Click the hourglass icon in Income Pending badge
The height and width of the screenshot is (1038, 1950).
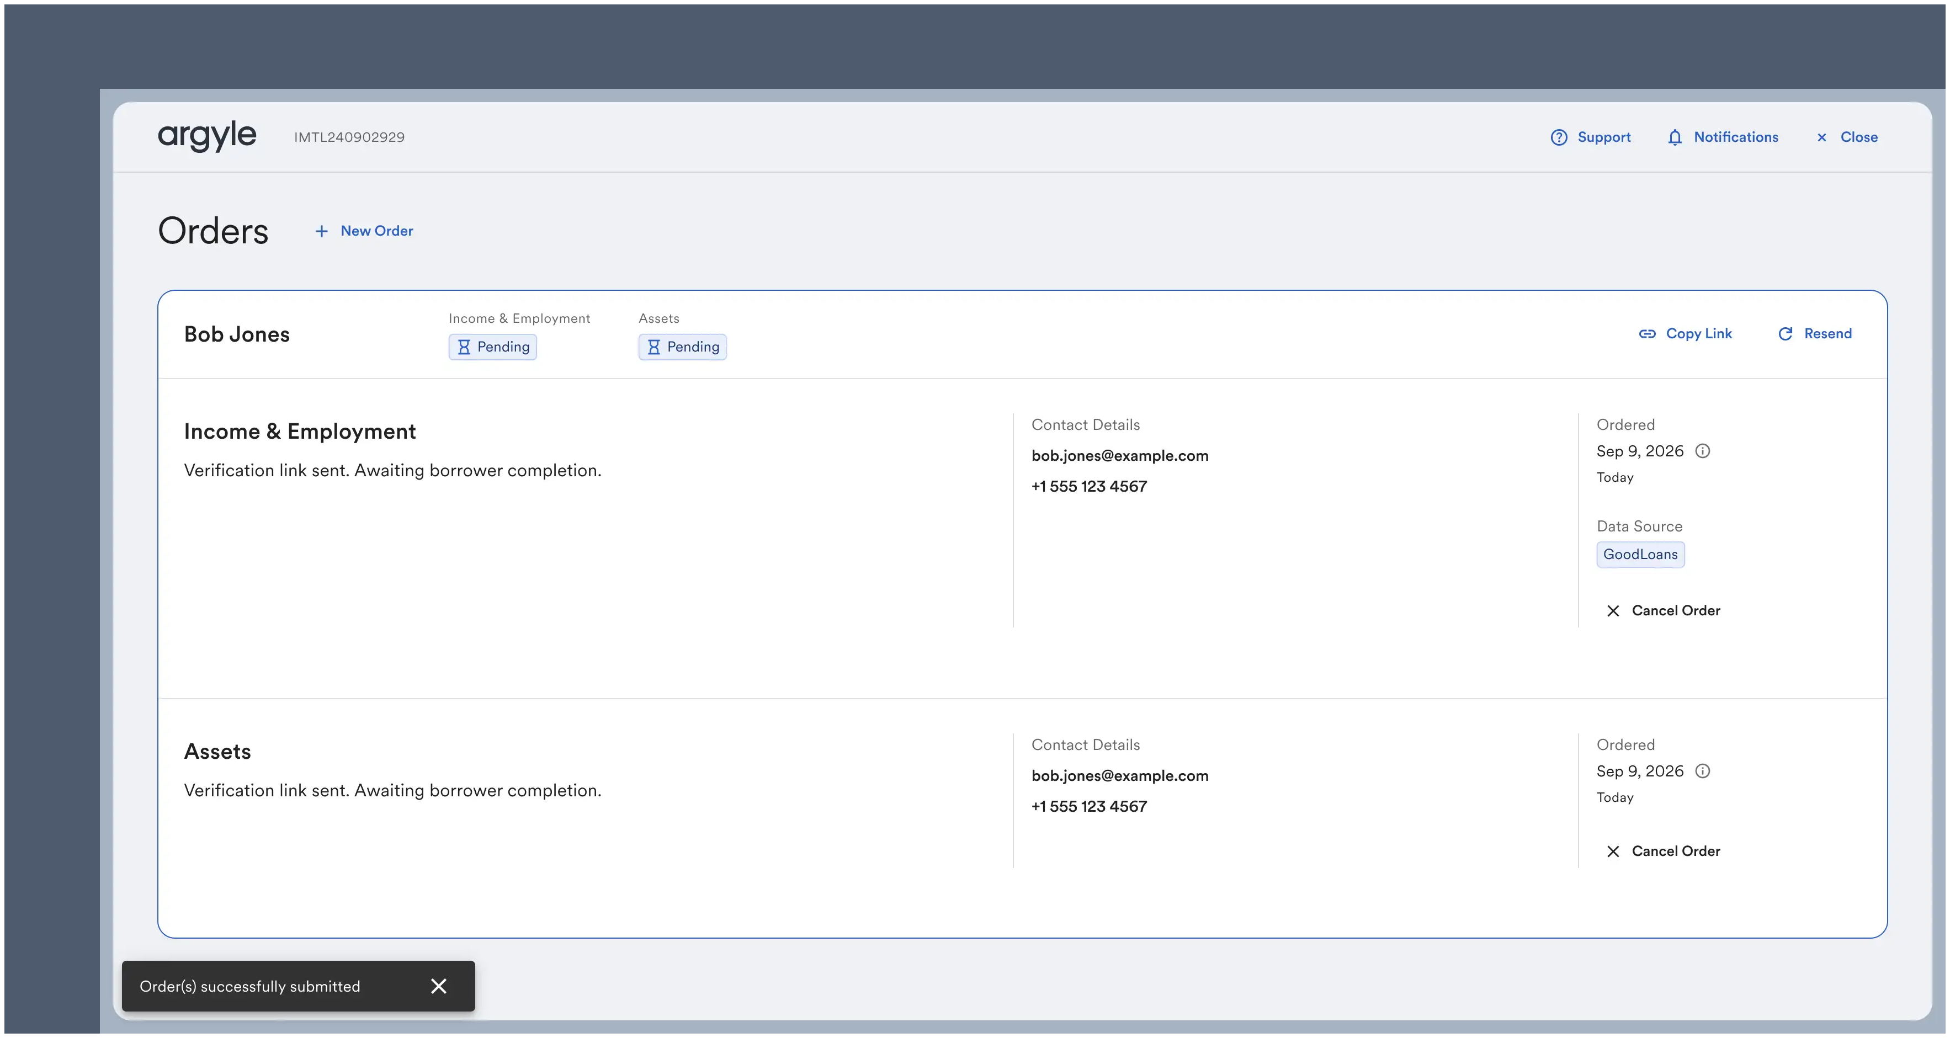coord(464,347)
